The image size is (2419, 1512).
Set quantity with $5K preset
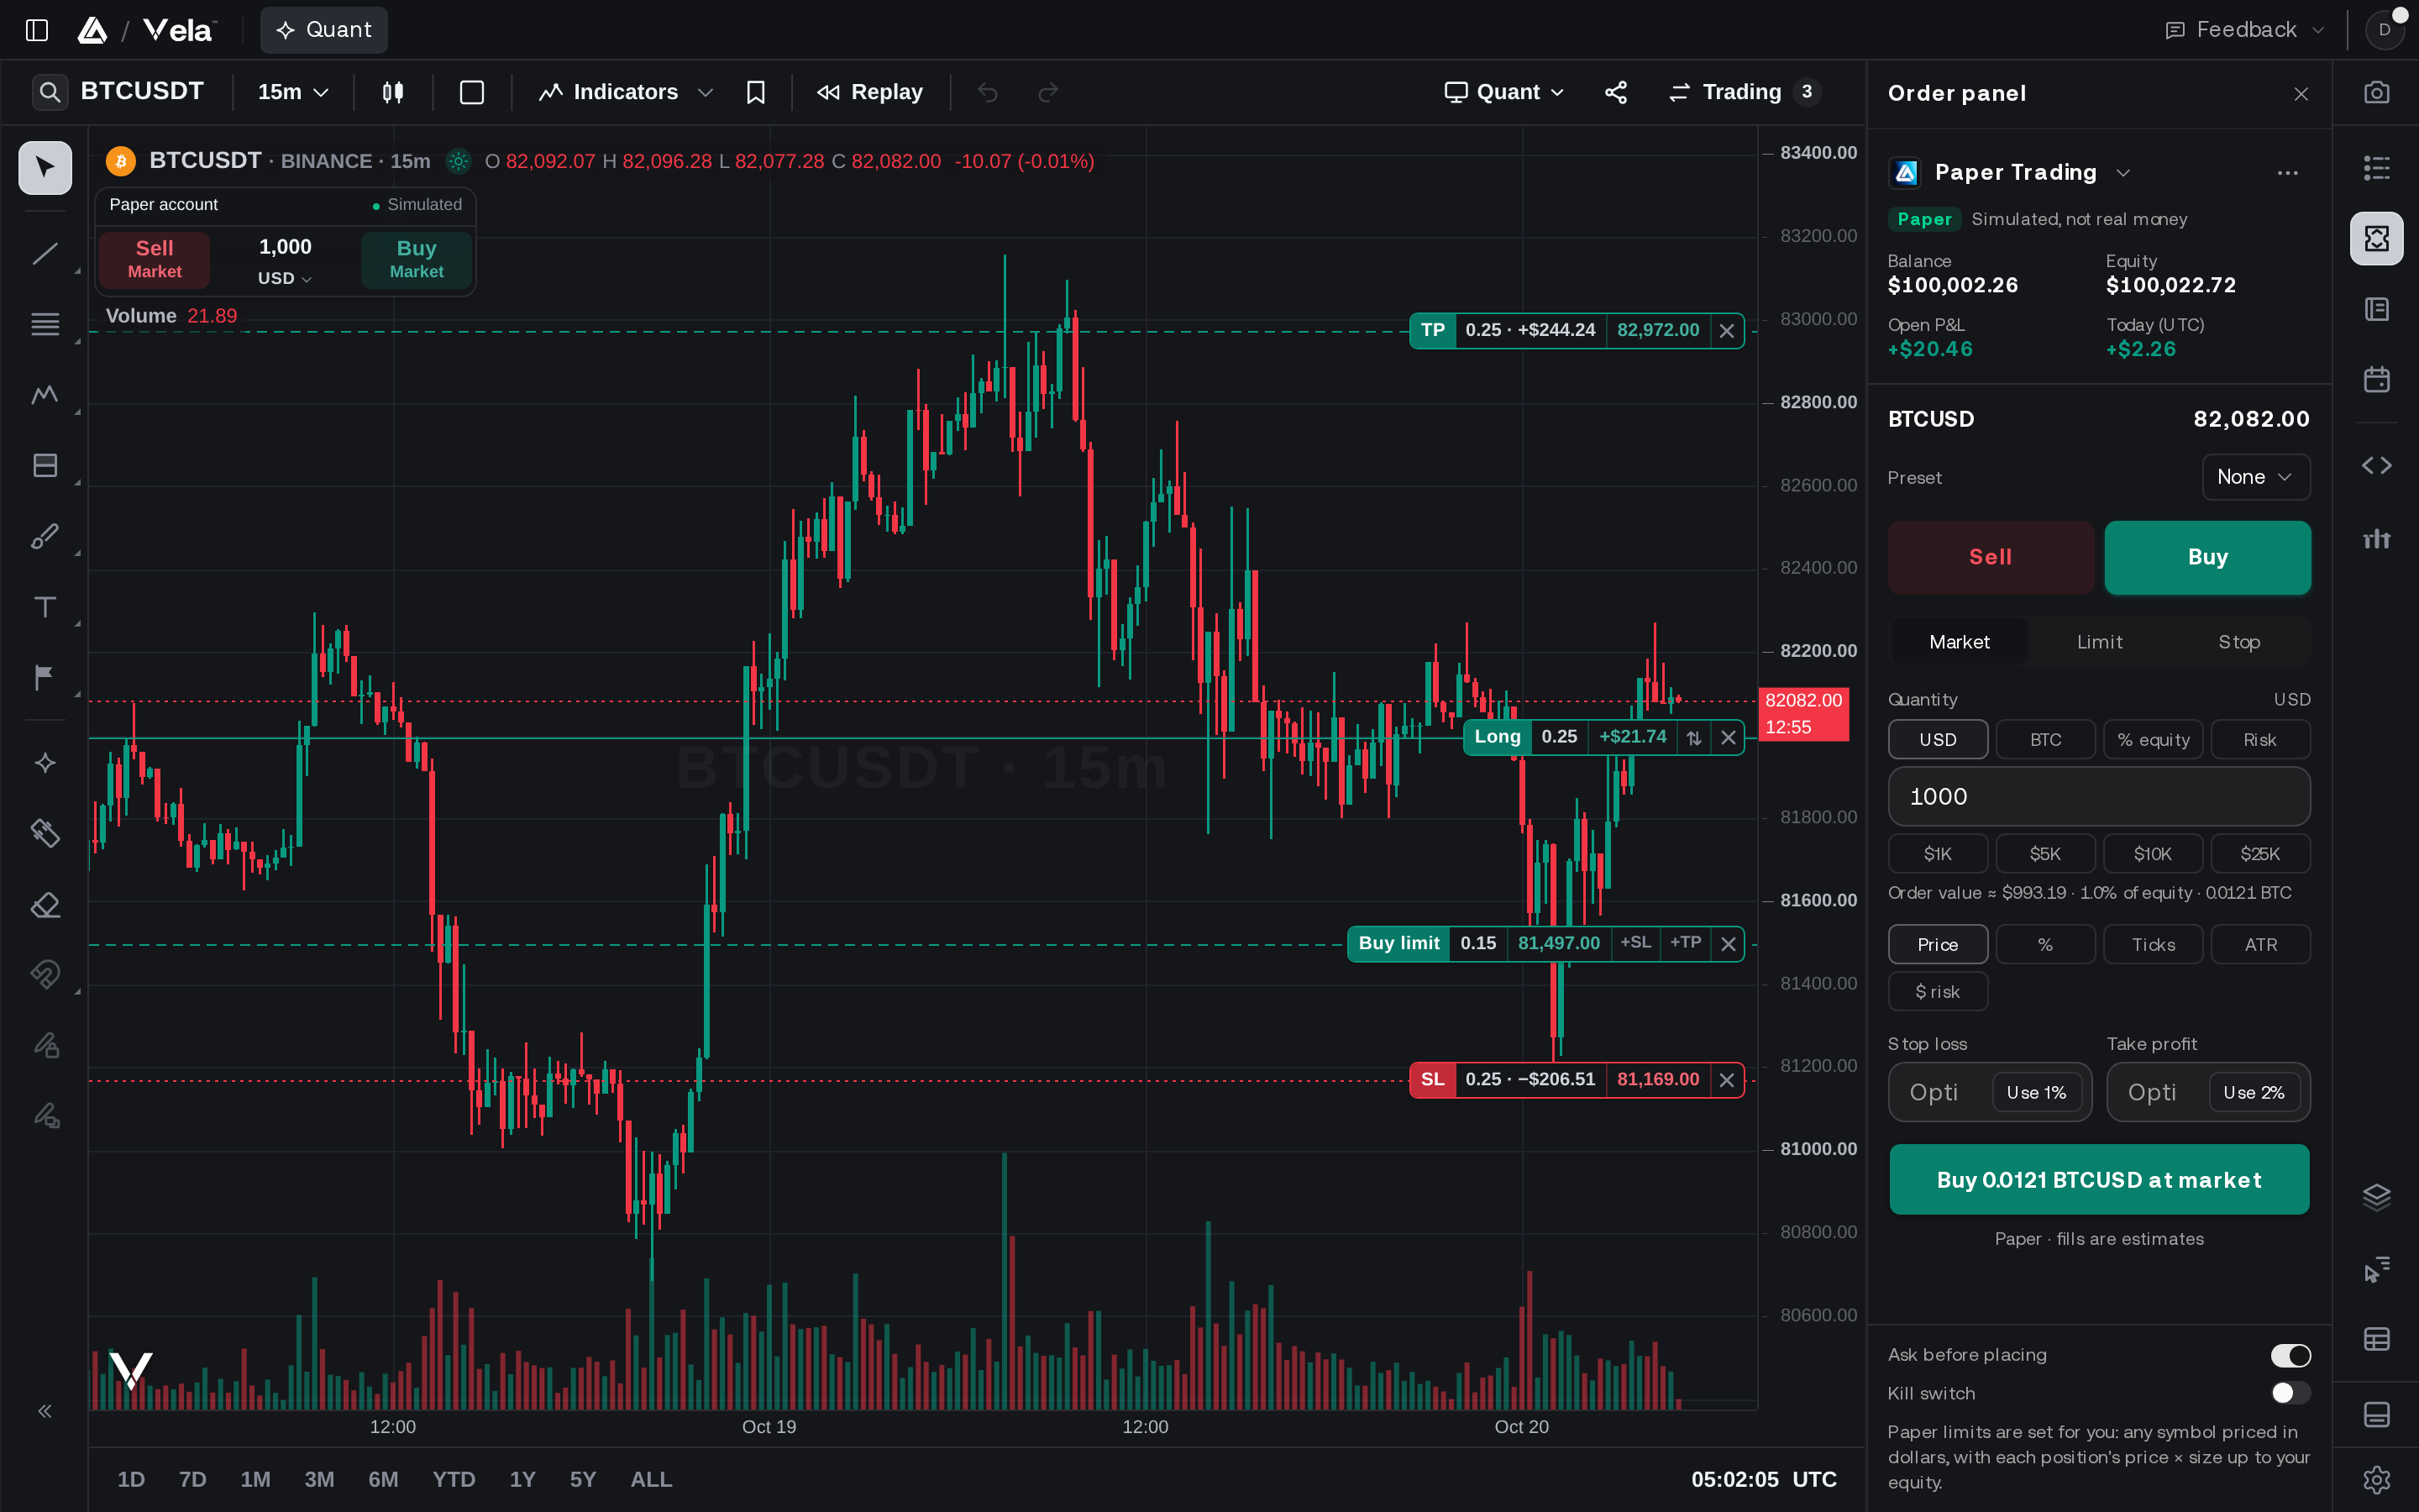[2045, 854]
